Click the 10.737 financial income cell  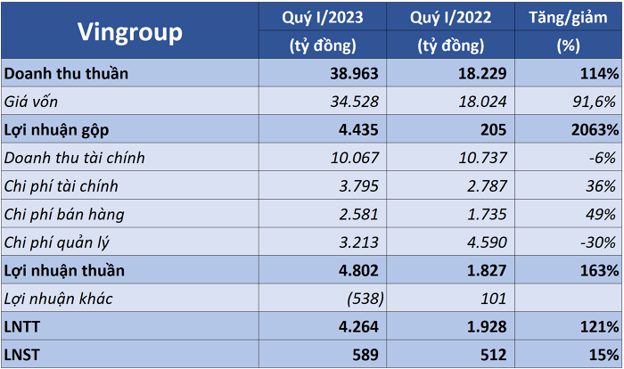coord(450,158)
